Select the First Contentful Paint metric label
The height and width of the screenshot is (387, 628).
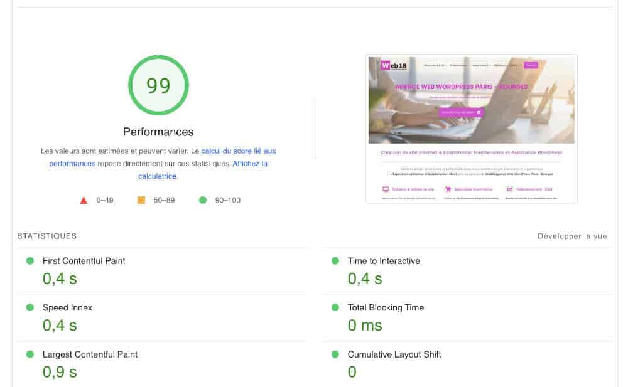point(84,261)
